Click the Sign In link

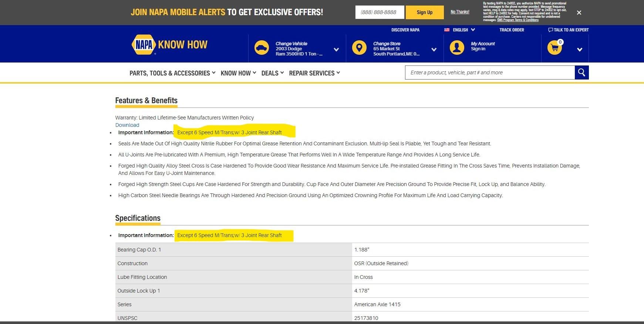(478, 49)
